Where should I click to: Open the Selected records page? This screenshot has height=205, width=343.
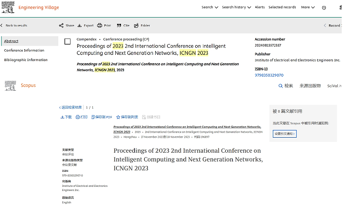tap(282, 7)
